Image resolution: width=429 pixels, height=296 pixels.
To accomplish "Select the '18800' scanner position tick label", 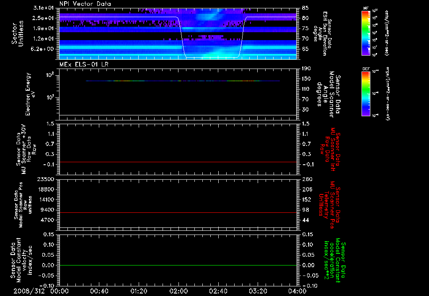I will (46, 189).
